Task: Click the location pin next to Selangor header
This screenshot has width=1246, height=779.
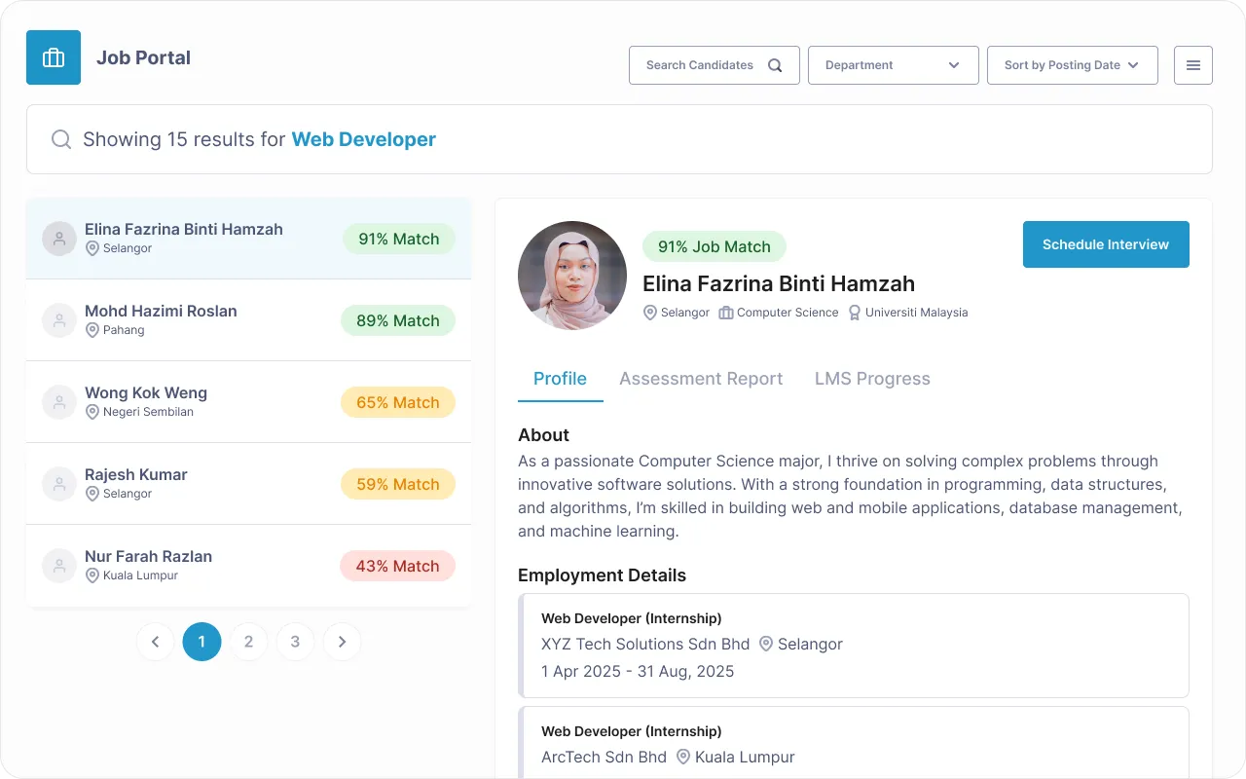Action: [x=649, y=313]
